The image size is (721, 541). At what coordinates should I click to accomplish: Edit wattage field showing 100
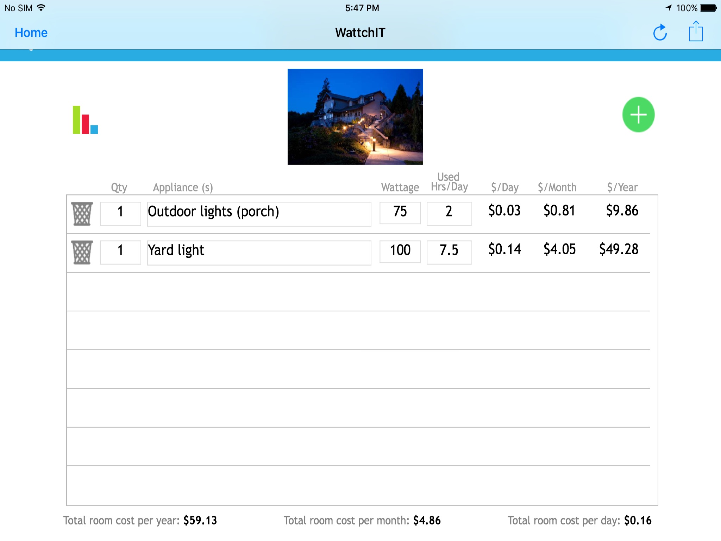(x=400, y=251)
